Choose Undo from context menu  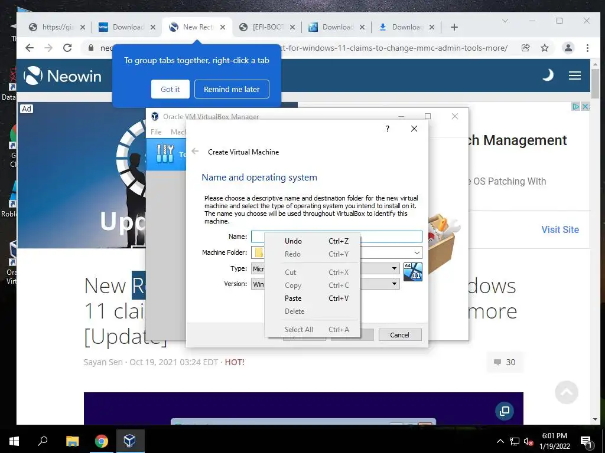click(x=313, y=241)
